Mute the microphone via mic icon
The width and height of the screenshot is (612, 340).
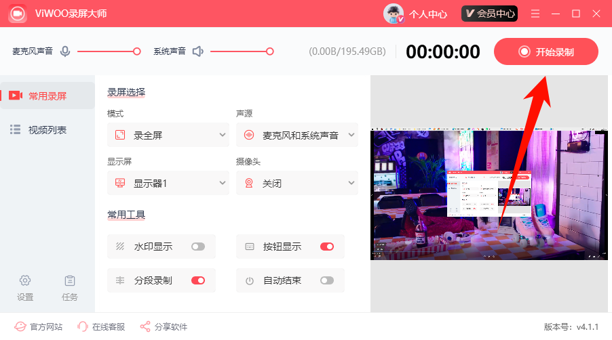pyautogui.click(x=65, y=51)
